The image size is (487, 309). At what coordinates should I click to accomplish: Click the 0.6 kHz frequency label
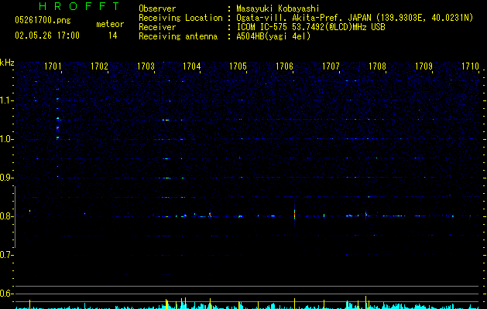(6, 294)
